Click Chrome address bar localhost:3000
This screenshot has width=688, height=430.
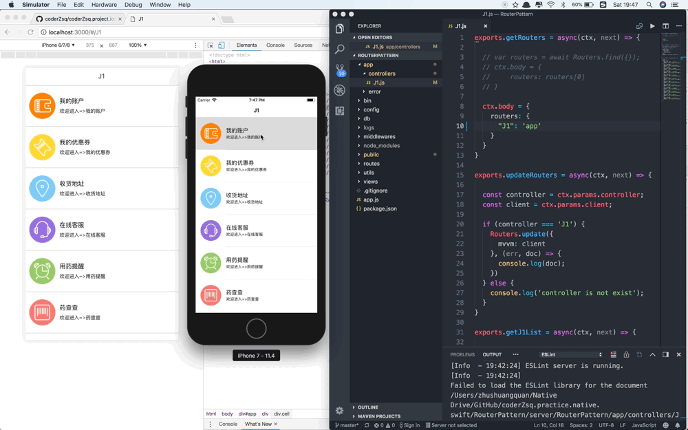(74, 32)
